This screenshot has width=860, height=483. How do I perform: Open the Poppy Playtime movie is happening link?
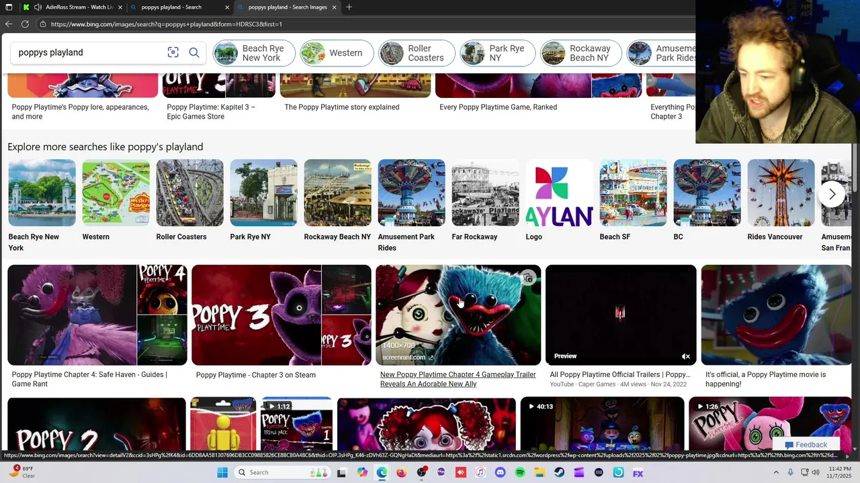click(x=766, y=379)
